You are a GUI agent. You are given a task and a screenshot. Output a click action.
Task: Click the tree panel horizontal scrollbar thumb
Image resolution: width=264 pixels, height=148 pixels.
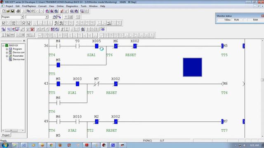click(11, 130)
